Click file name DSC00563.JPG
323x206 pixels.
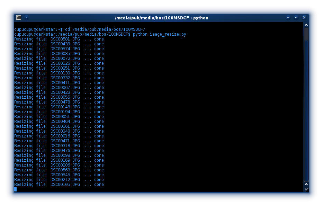tap(65, 170)
